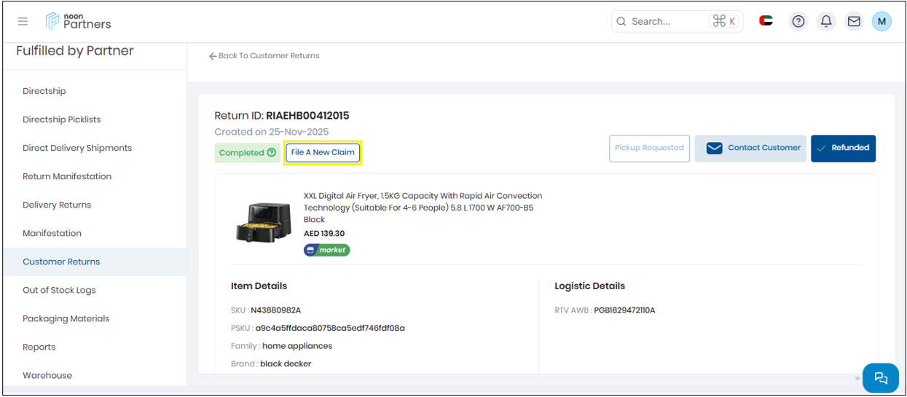Open the hamburger navigation menu

pyautogui.click(x=23, y=21)
